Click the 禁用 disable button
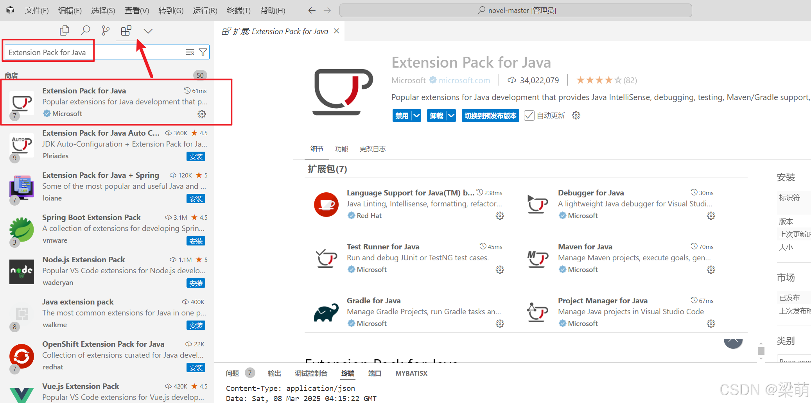This screenshot has height=403, width=811. click(402, 116)
